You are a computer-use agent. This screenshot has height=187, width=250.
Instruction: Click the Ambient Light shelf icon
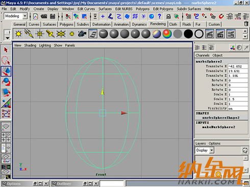pyautogui.click(x=18, y=34)
